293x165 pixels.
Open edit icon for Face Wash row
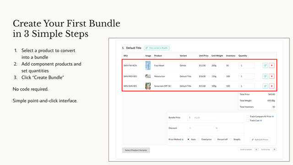(x=265, y=66)
